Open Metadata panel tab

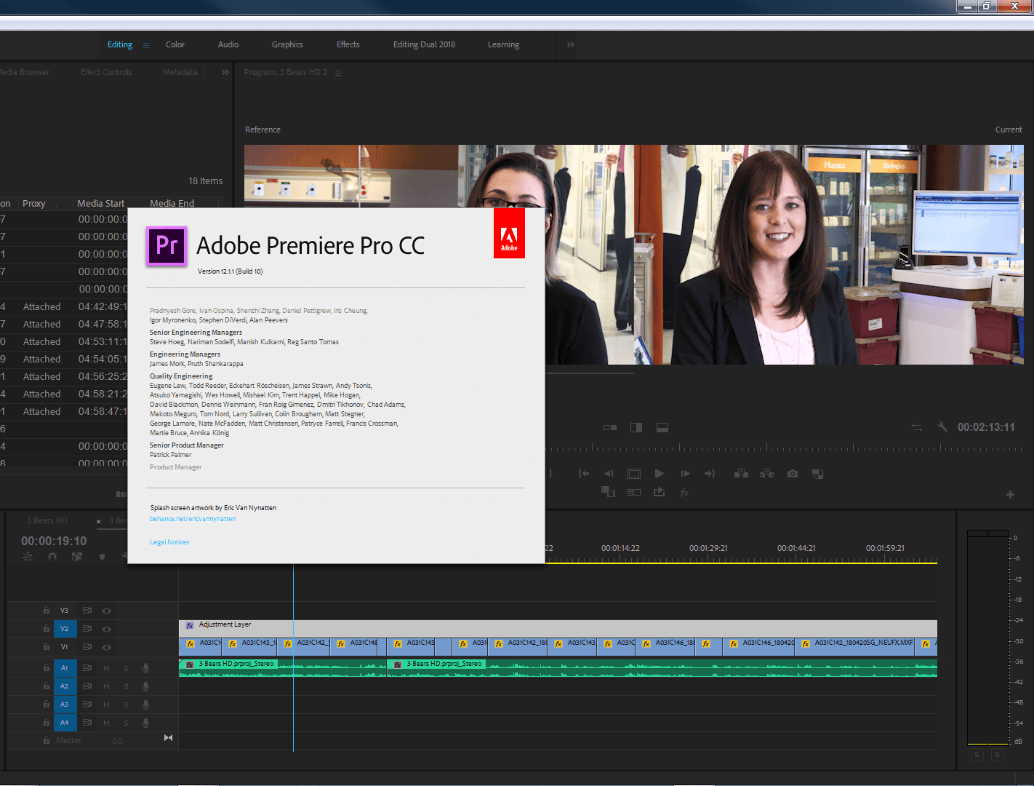[180, 72]
